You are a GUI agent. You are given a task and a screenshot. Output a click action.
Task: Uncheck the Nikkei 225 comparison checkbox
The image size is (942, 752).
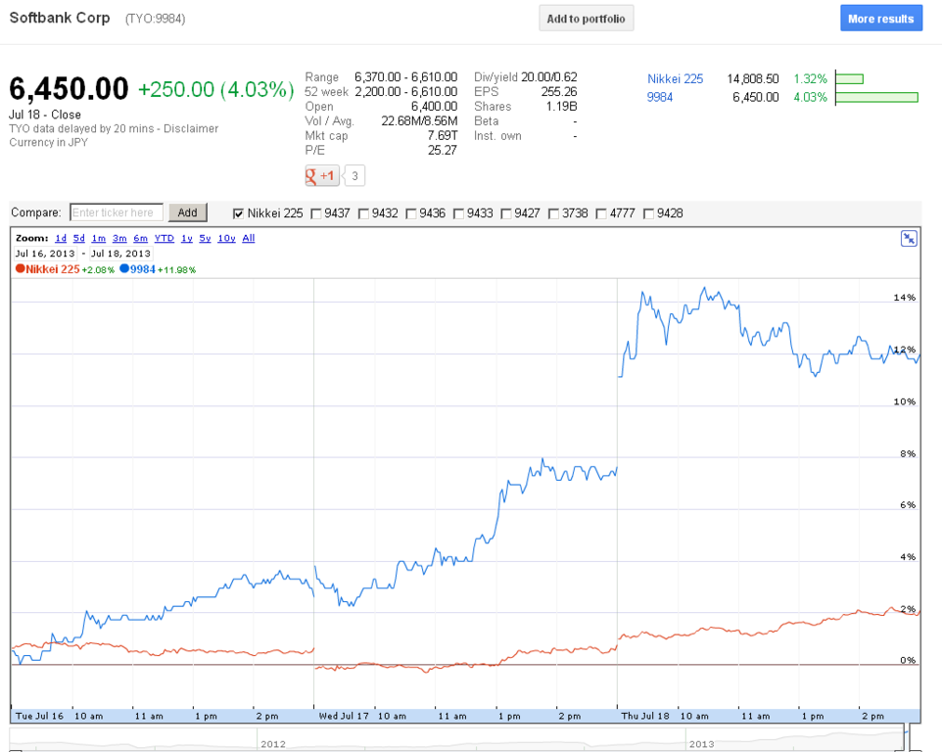pos(239,213)
